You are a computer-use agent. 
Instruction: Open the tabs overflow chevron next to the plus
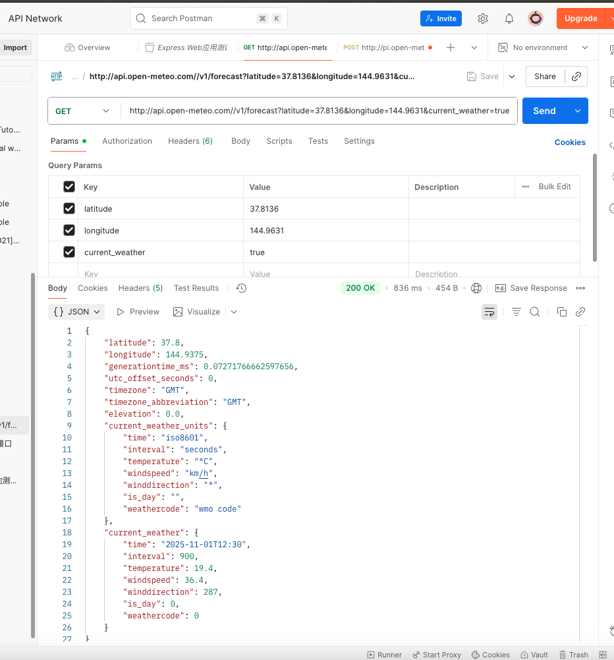474,47
